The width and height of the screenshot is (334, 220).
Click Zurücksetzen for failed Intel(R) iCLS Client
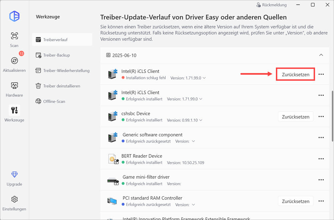click(296, 75)
